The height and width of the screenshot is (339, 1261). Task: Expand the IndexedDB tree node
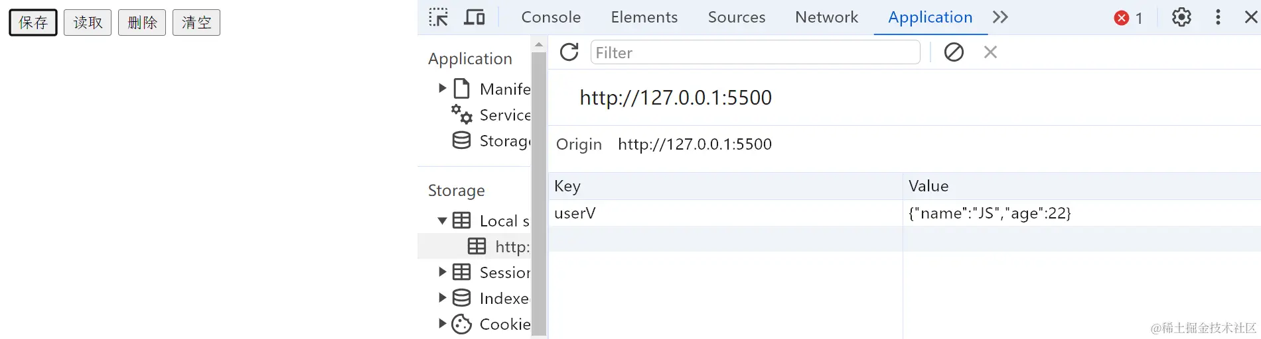point(443,298)
